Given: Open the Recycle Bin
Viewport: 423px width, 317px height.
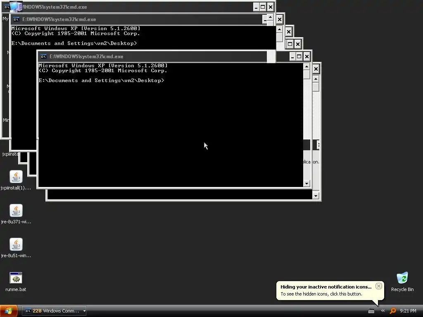Looking at the screenshot, I should point(402,282).
